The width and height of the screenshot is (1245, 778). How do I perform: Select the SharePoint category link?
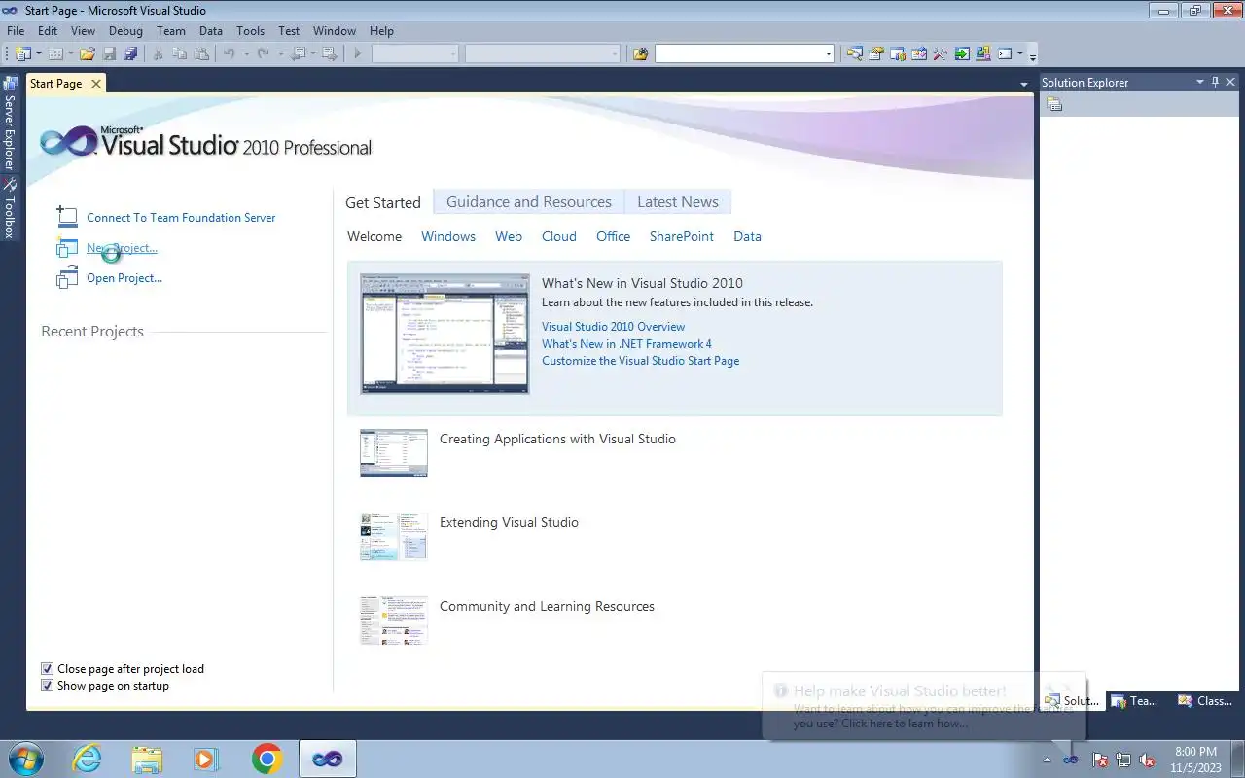pos(682,236)
